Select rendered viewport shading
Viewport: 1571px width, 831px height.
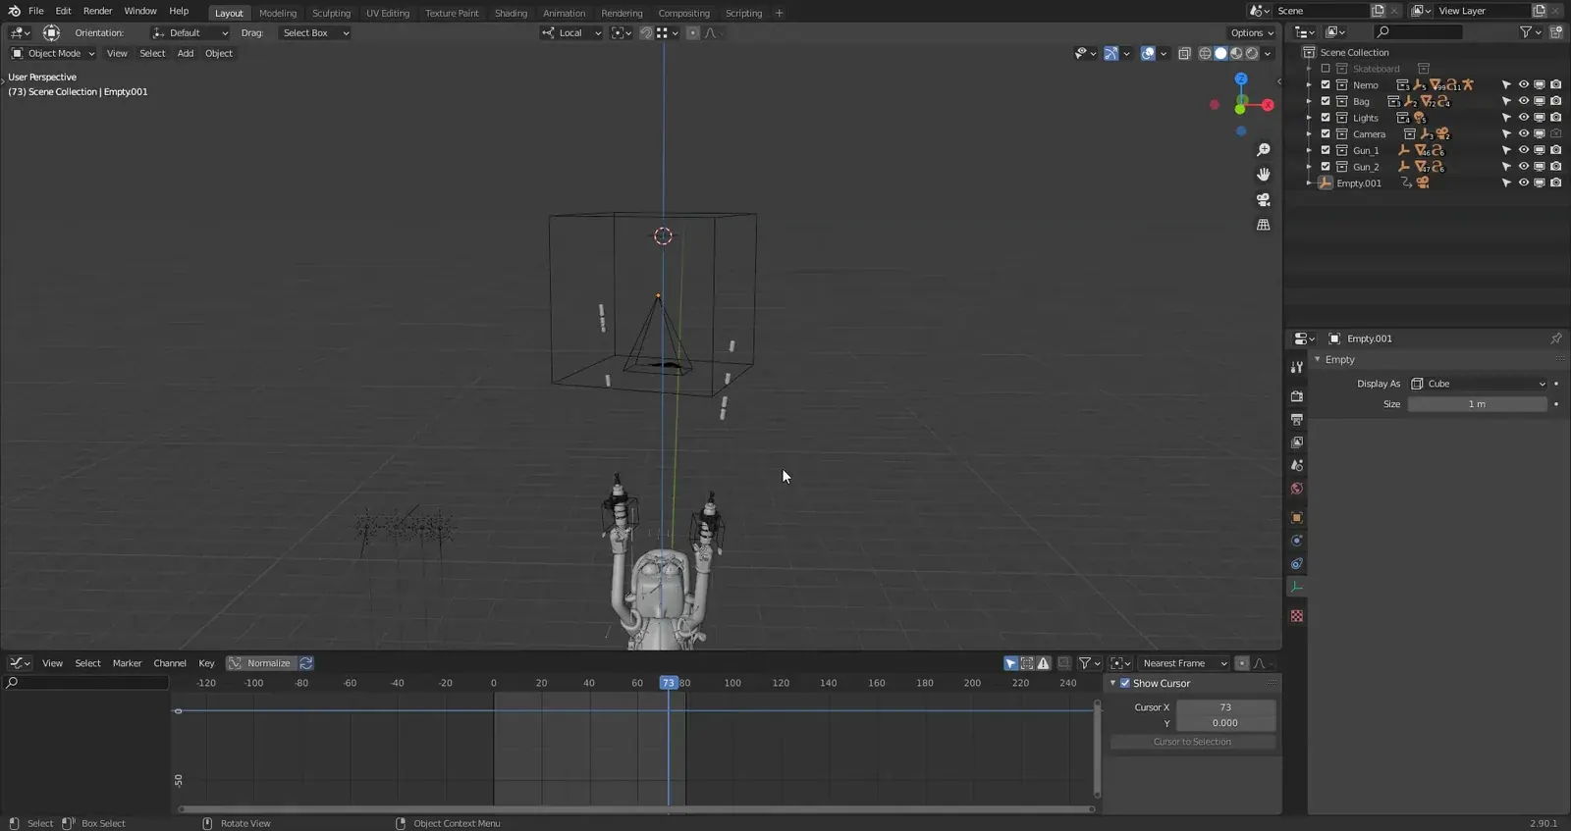pyautogui.click(x=1252, y=53)
